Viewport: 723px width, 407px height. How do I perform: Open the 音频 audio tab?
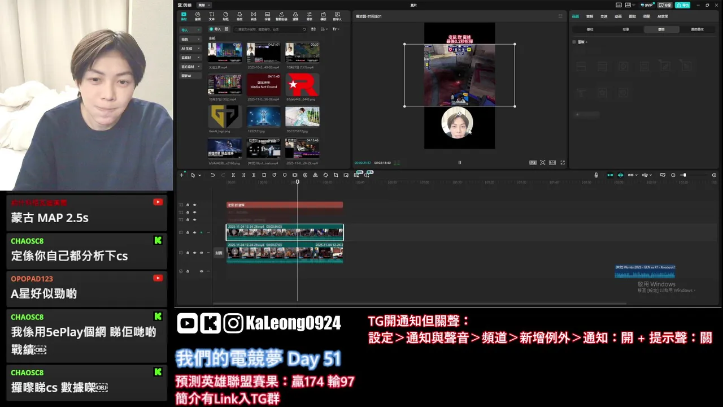[x=198, y=16]
